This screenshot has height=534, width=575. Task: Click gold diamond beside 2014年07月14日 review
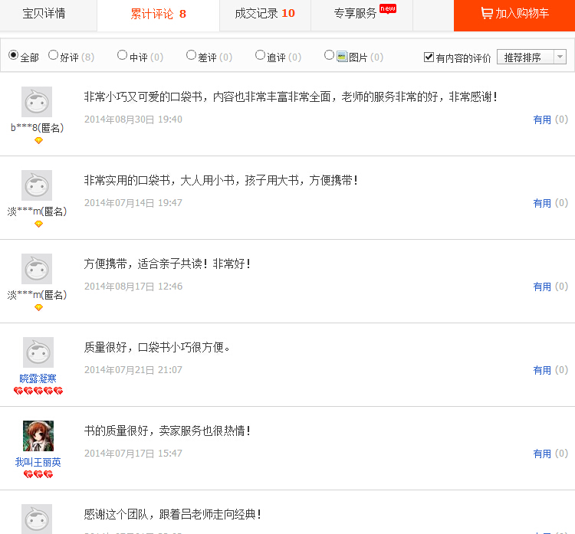point(38,224)
